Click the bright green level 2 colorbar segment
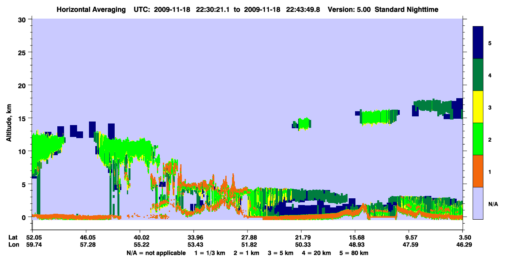The image size is (514, 264). coord(478,139)
